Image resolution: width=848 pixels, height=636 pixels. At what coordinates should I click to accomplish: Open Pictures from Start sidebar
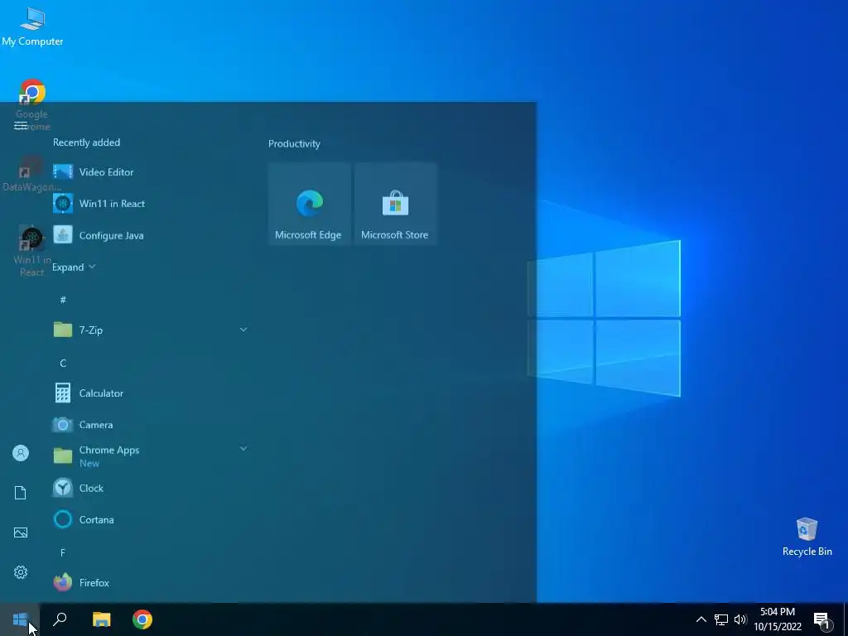coord(21,532)
